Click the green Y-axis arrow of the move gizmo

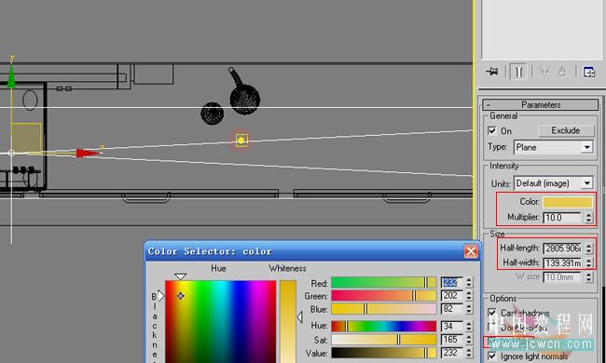[11, 77]
